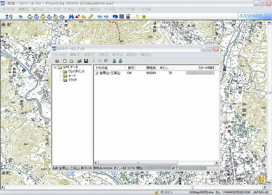Click the left blue arrow navigation icon

point(100,17)
